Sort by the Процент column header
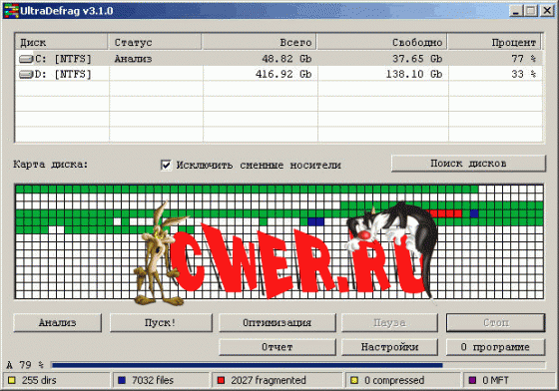This screenshot has height=391, width=559. point(494,42)
